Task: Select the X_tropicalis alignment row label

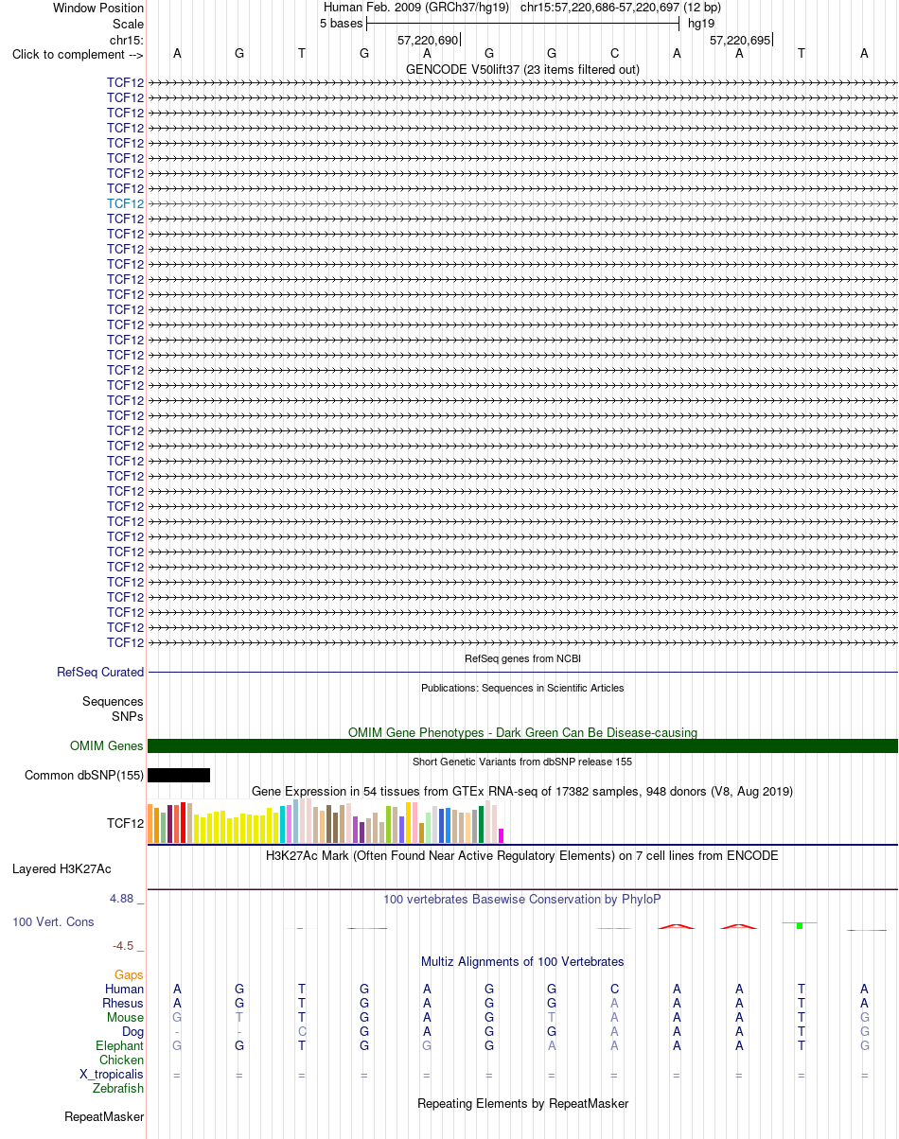Action: pyautogui.click(x=112, y=1074)
